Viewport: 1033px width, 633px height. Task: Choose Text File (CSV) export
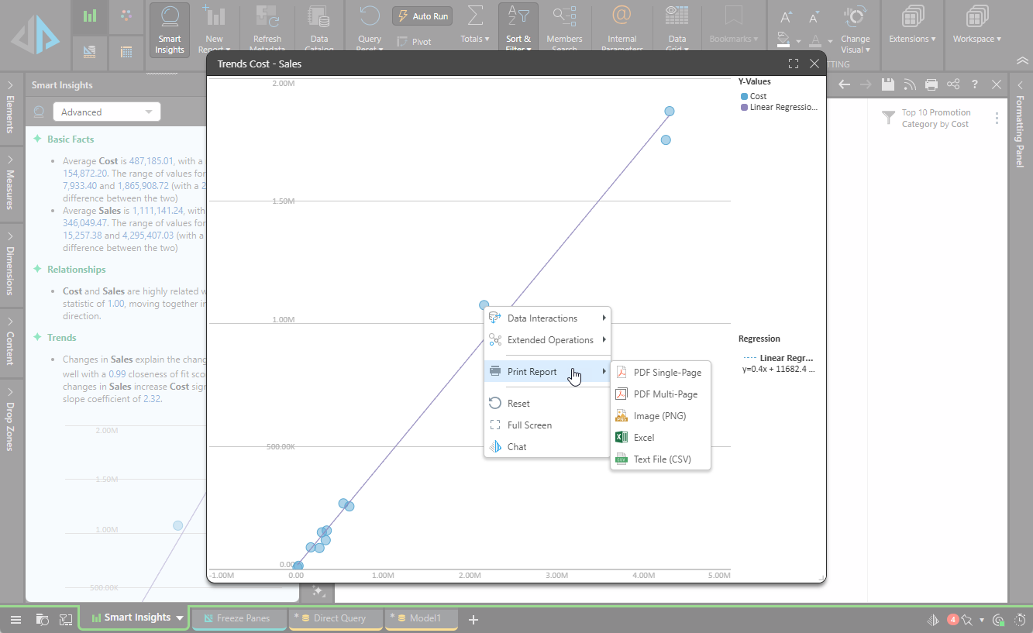661,459
